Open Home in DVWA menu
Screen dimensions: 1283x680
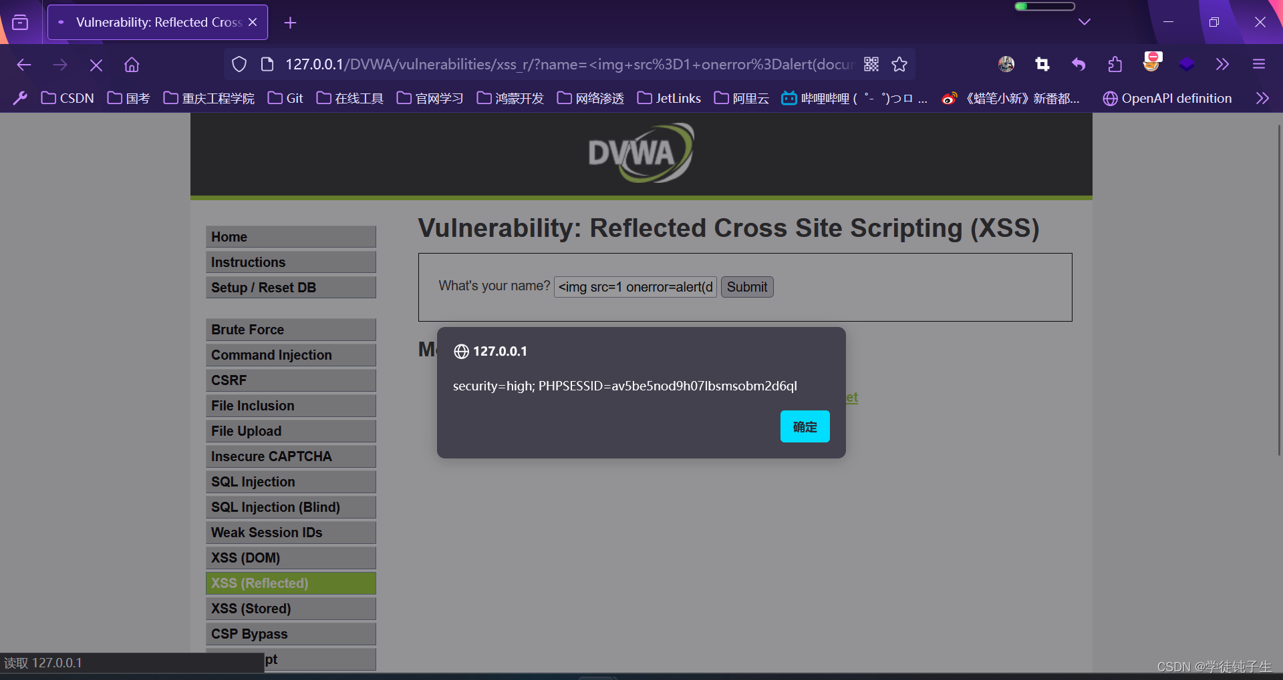coord(291,237)
